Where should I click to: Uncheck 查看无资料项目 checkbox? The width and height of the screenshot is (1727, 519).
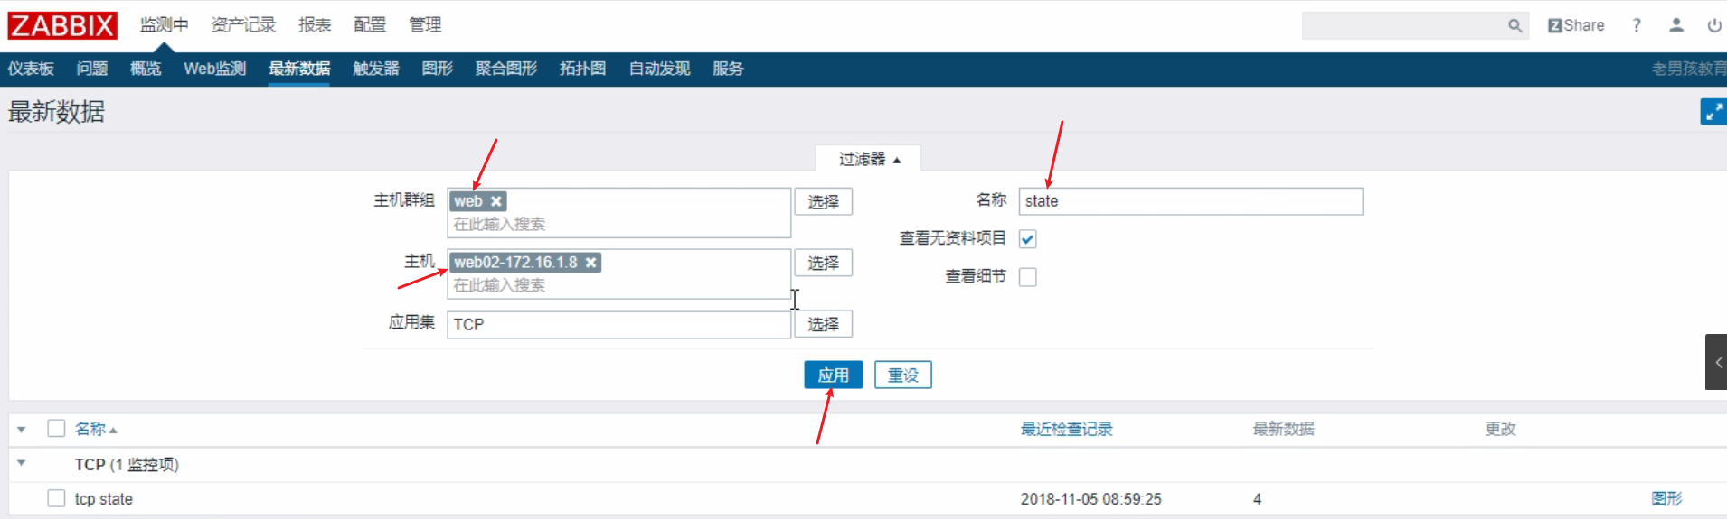click(1028, 239)
